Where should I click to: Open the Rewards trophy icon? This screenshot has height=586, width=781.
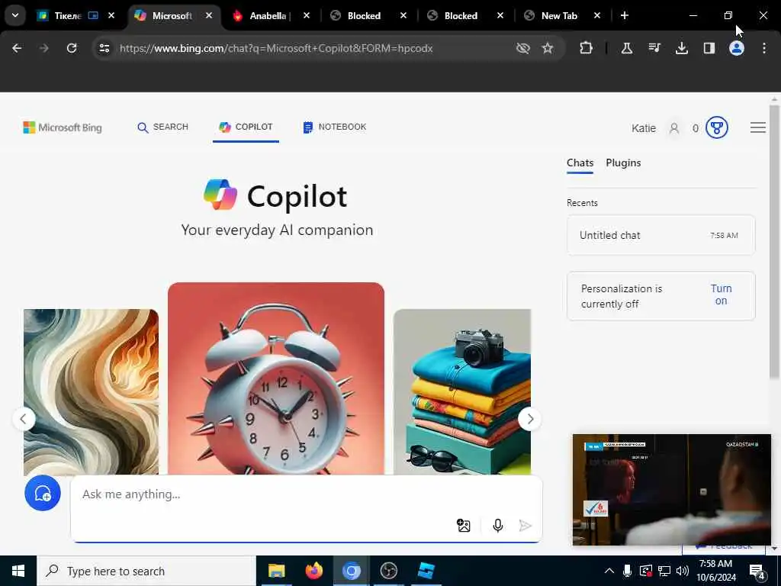click(717, 128)
